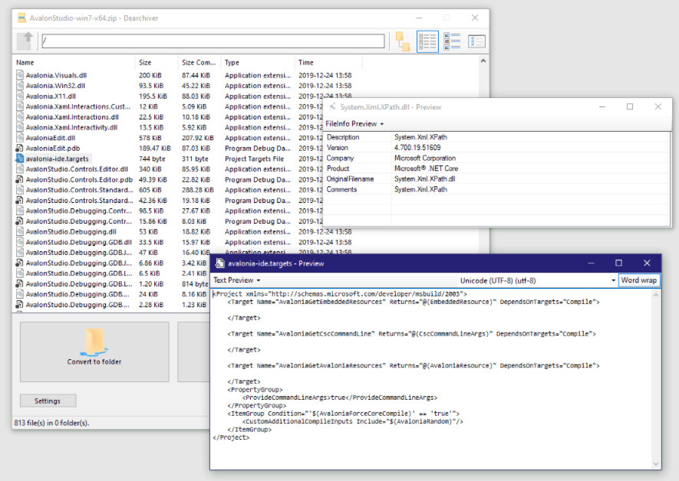Click the System.Xml.XPath.dll Preview window icon
The width and height of the screenshot is (679, 481).
332,106
